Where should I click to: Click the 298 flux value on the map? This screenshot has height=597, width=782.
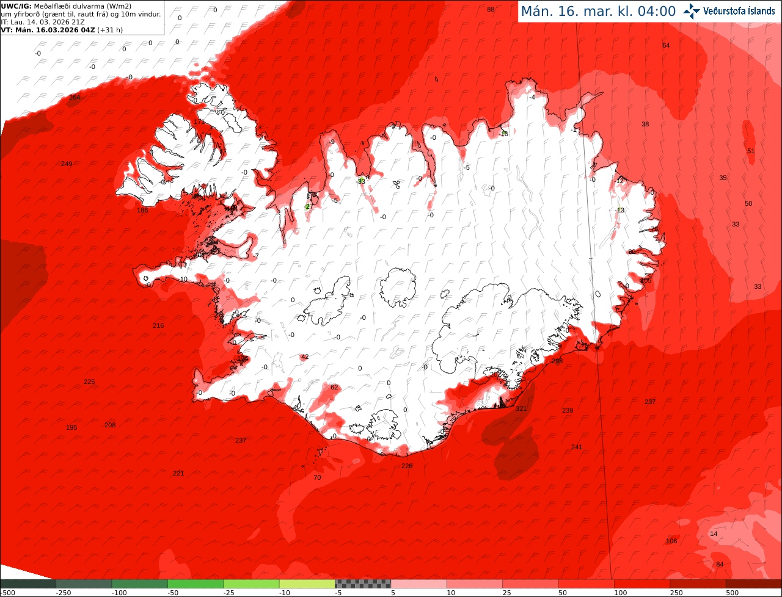(557, 361)
